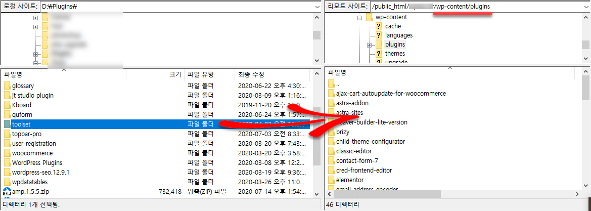Click the remote list scroll-left arrow
This screenshot has width=591, height=211.
329,194
